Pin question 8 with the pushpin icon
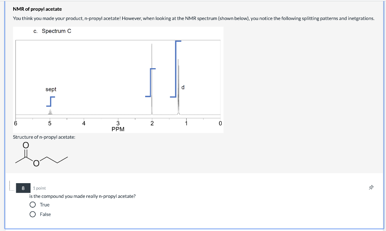Image resolution: width=386 pixels, height=231 pixels. tap(371, 188)
